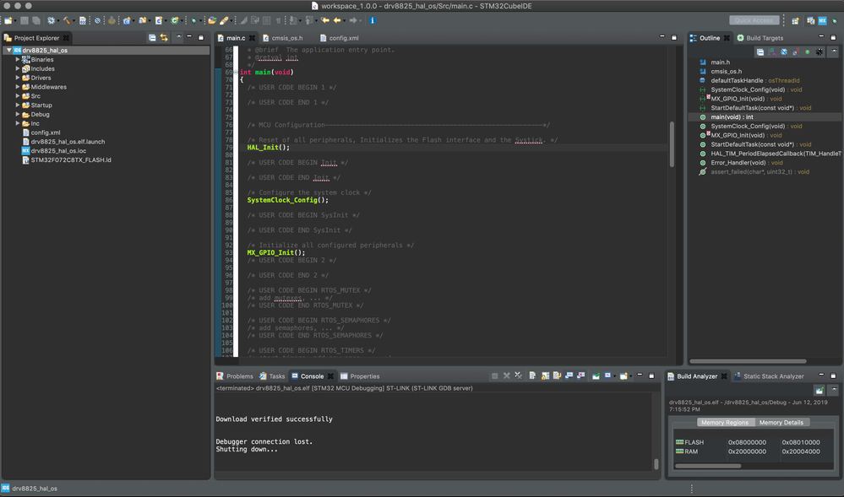Open the Project Explorer view menu arrow

[179, 37]
